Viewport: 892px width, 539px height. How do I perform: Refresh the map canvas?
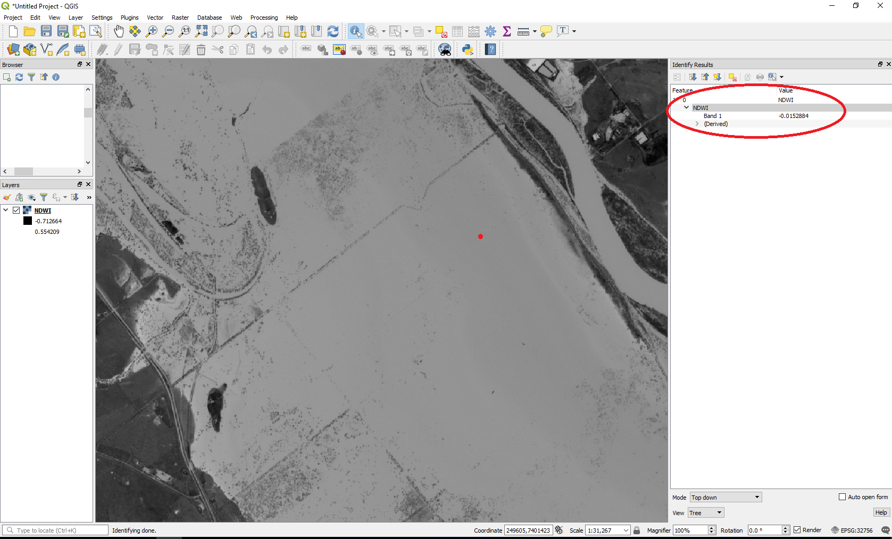pos(333,31)
